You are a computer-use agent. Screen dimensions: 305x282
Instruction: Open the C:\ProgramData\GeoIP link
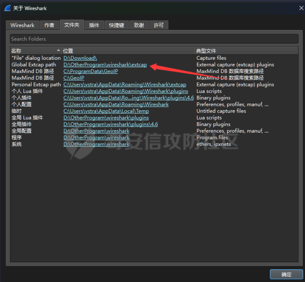(91, 71)
